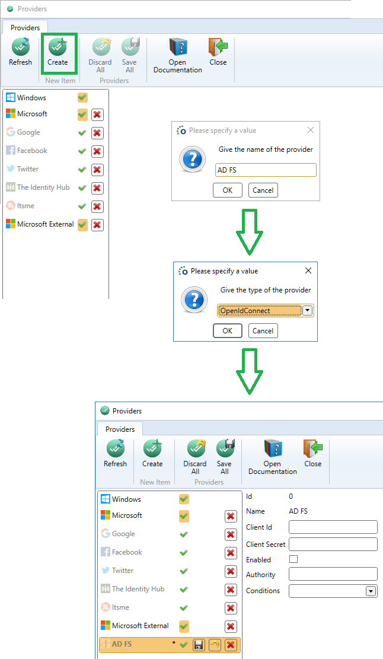This screenshot has height=659, width=383.
Task: Open the provider type dropdown arrow
Action: pos(307,311)
